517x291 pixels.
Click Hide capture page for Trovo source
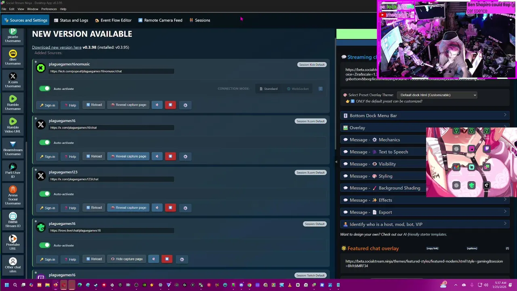coord(127,259)
